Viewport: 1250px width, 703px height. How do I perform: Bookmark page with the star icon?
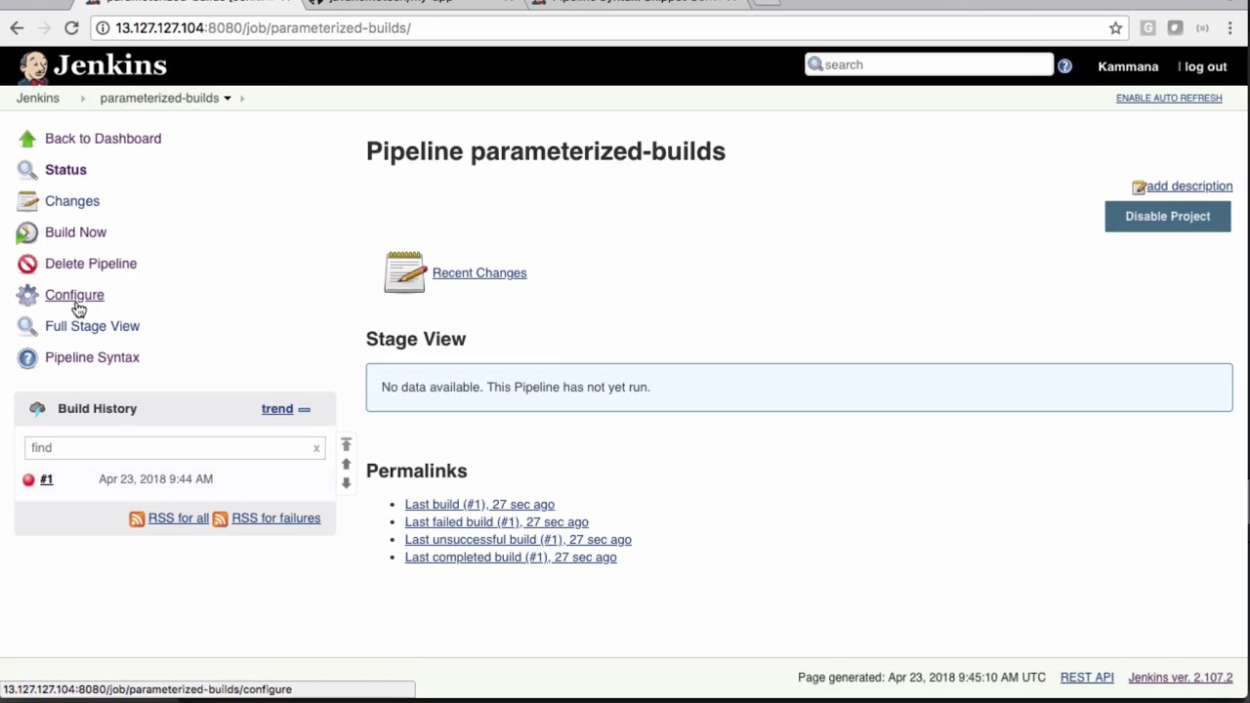tap(1115, 28)
